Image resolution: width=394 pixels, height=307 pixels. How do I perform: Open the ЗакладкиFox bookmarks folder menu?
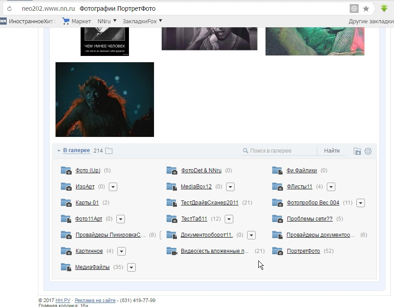142,21
